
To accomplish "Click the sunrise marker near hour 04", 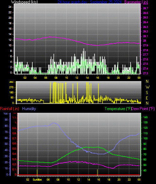I will point(37,172).
